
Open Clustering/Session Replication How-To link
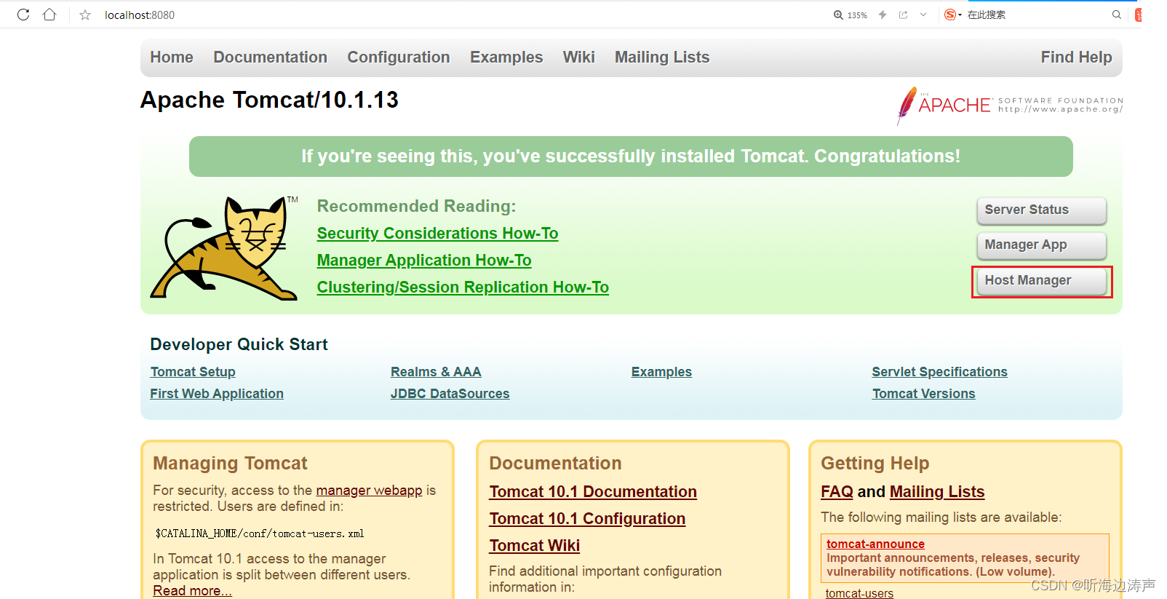click(463, 287)
